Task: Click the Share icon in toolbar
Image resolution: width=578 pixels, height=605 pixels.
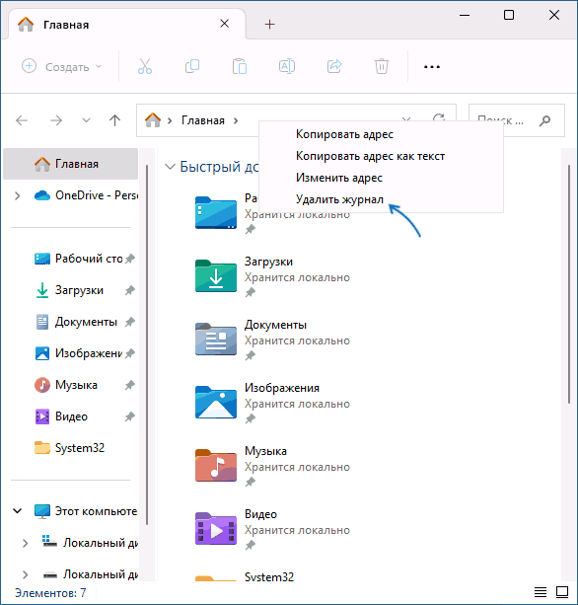Action: pos(334,66)
